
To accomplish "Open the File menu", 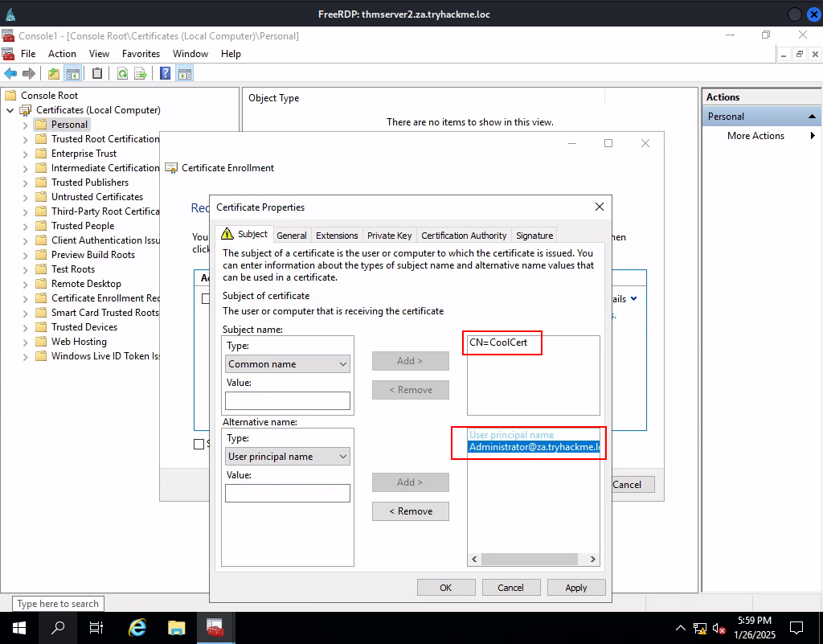I will (28, 54).
